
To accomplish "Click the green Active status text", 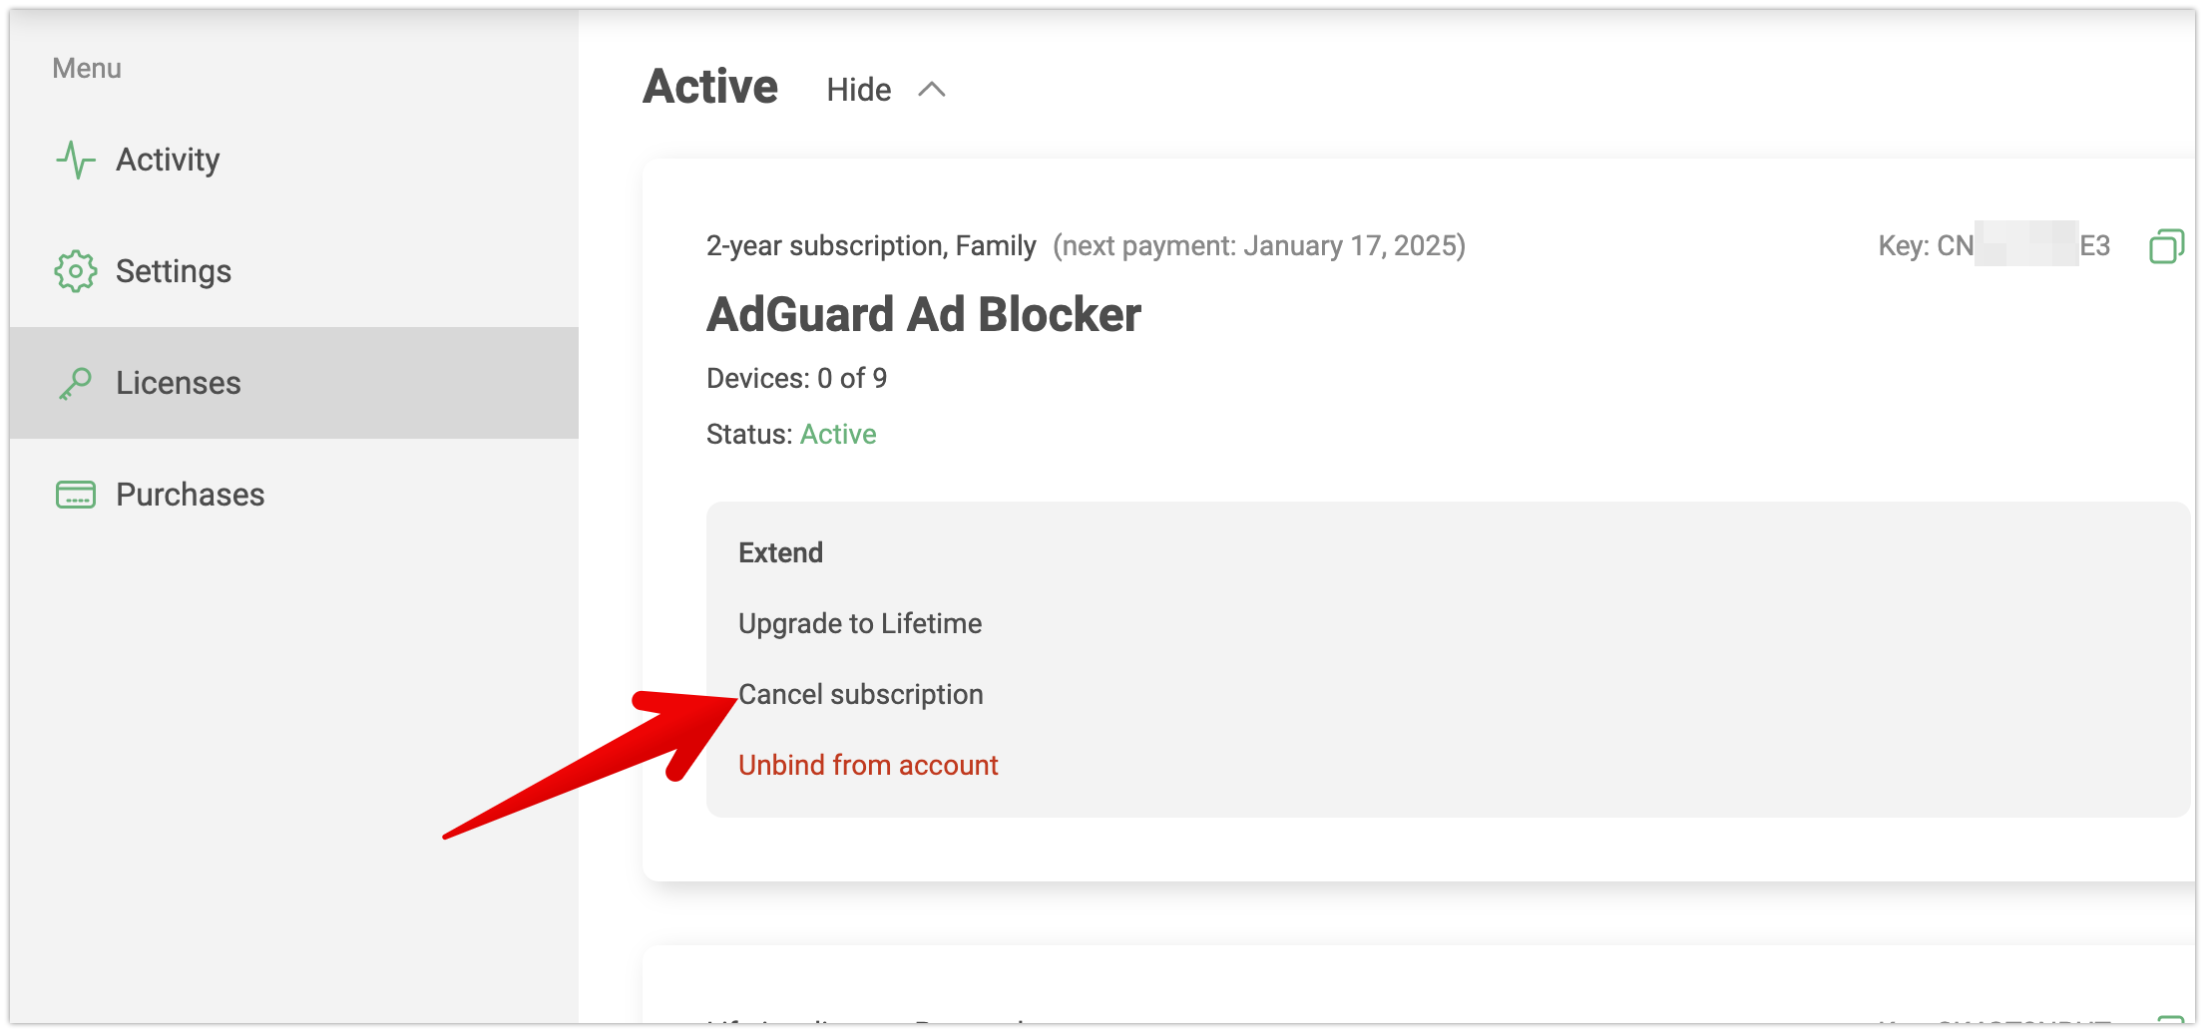I will pos(838,434).
